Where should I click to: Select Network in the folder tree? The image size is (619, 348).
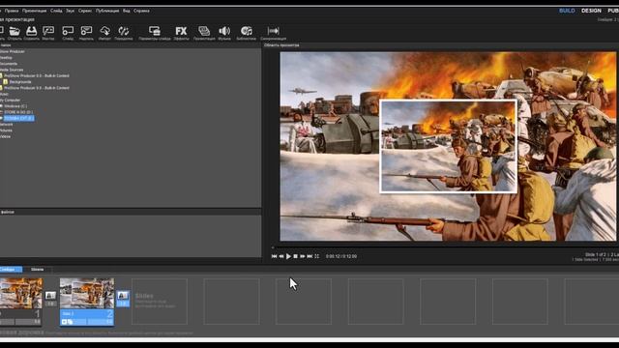(7, 125)
